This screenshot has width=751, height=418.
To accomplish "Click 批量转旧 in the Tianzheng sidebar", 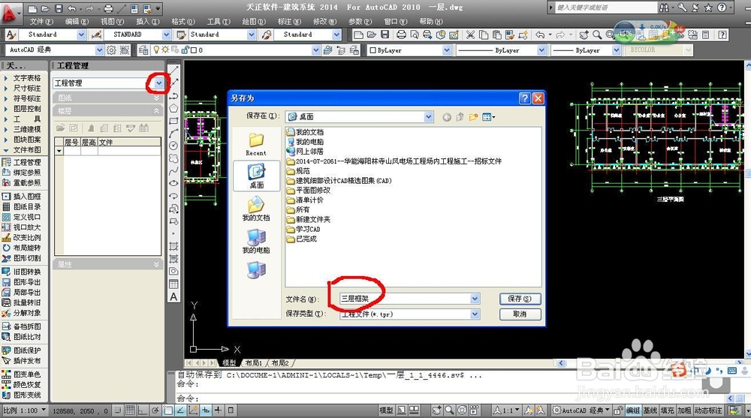I will click(x=22, y=302).
